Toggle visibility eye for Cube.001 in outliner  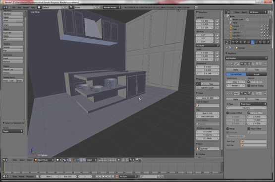(x=261, y=32)
